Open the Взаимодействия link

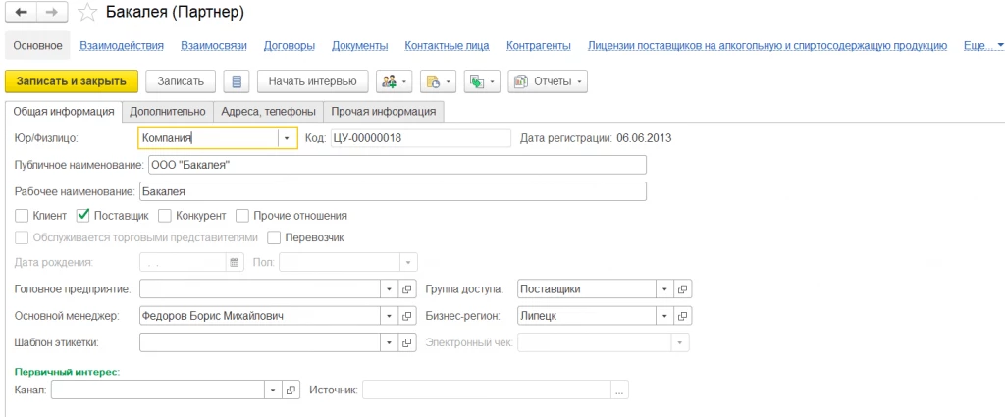tap(122, 45)
